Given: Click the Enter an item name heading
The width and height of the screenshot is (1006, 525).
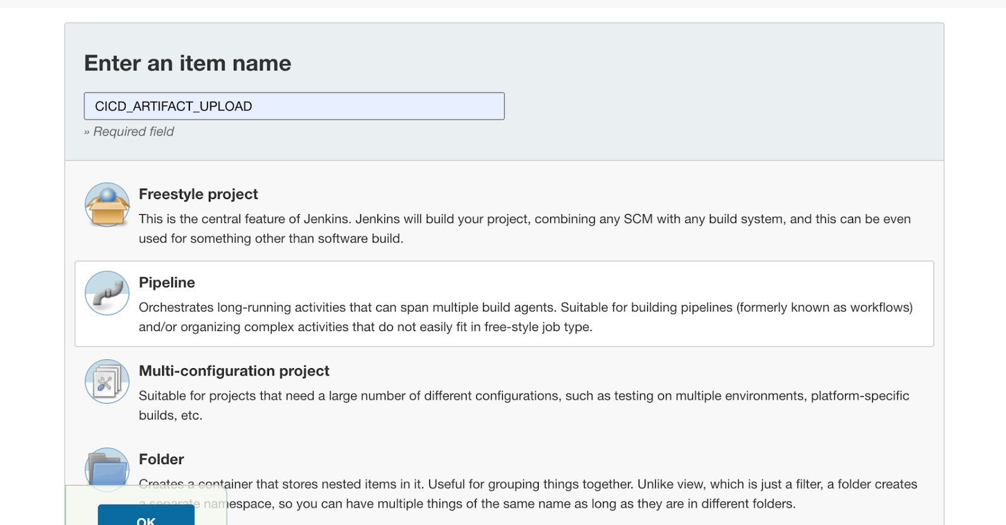Looking at the screenshot, I should (187, 63).
